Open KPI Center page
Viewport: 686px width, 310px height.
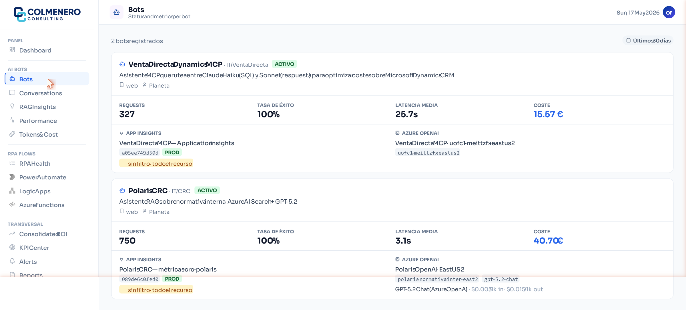(x=47, y=248)
